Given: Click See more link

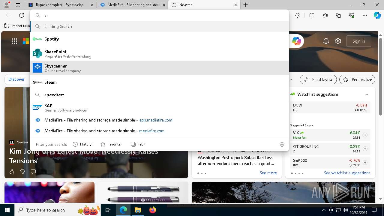Looking at the screenshot, I should click(x=268, y=173).
